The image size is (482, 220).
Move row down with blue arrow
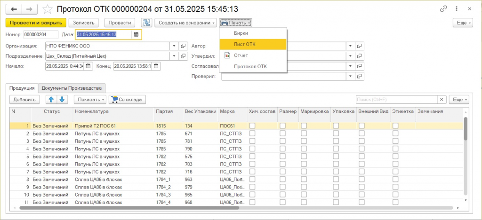tap(62, 99)
